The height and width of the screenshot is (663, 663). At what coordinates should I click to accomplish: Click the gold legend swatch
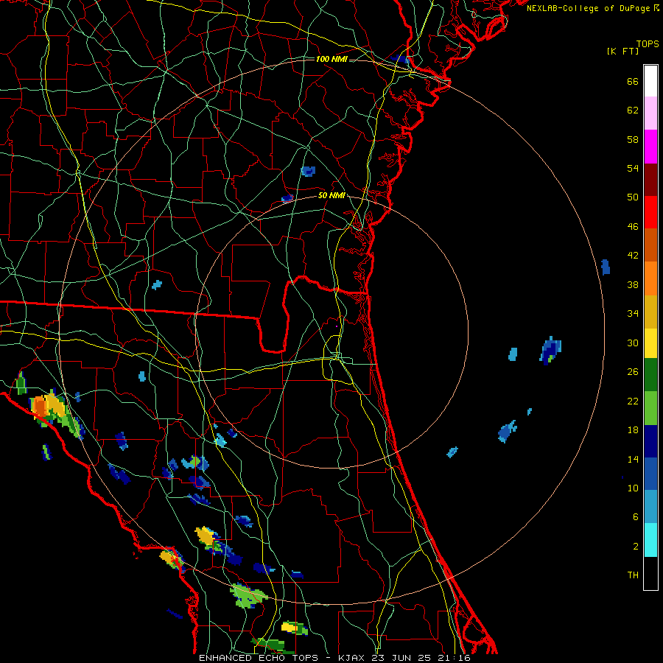tap(650, 312)
